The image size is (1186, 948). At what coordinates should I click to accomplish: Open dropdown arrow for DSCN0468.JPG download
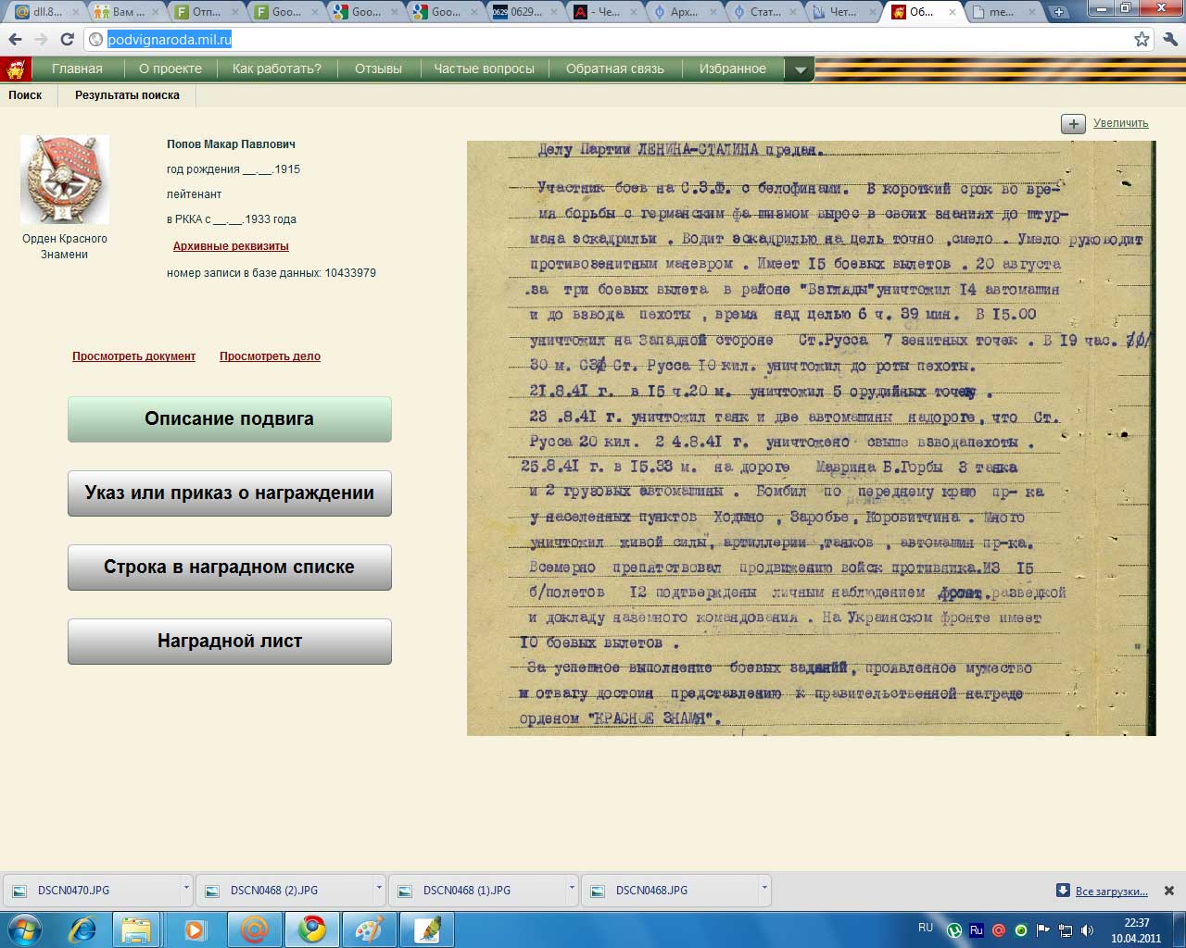coord(764,889)
